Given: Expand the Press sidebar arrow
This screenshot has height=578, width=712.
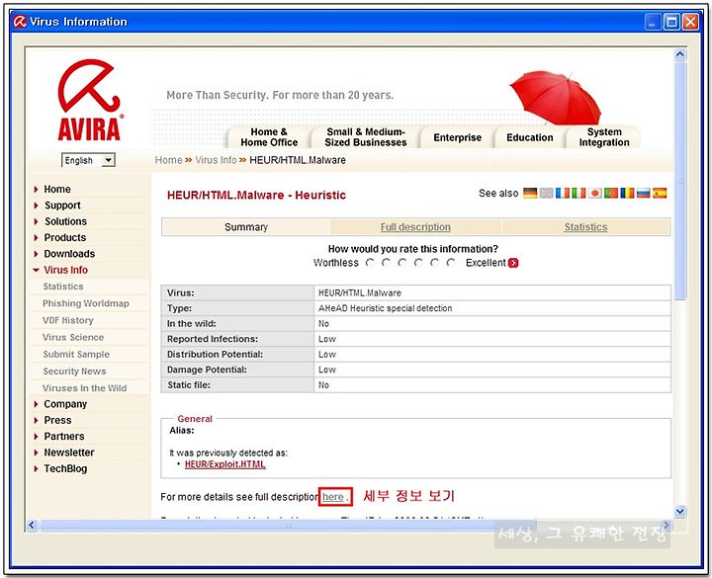Looking at the screenshot, I should pos(36,420).
